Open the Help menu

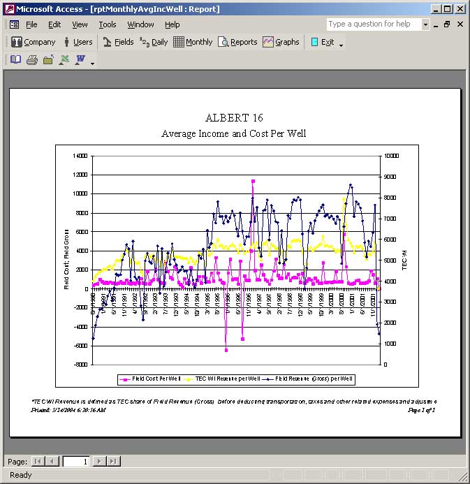click(172, 24)
